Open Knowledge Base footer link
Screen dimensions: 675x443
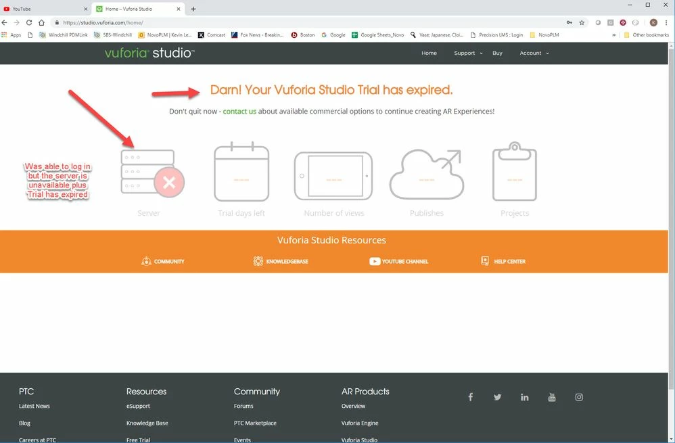[147, 423]
